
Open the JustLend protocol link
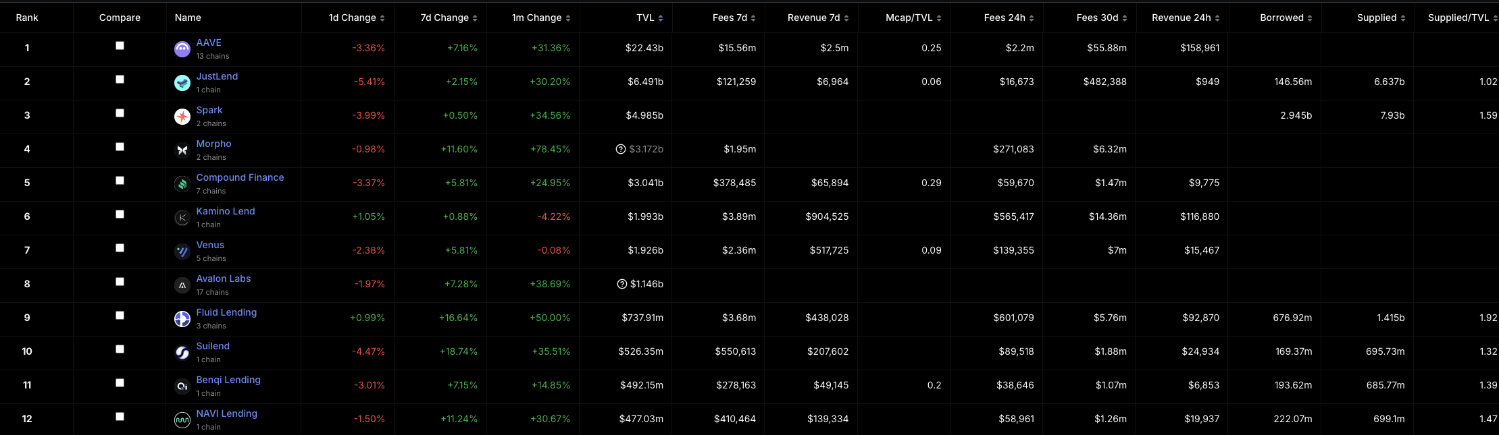tap(217, 76)
